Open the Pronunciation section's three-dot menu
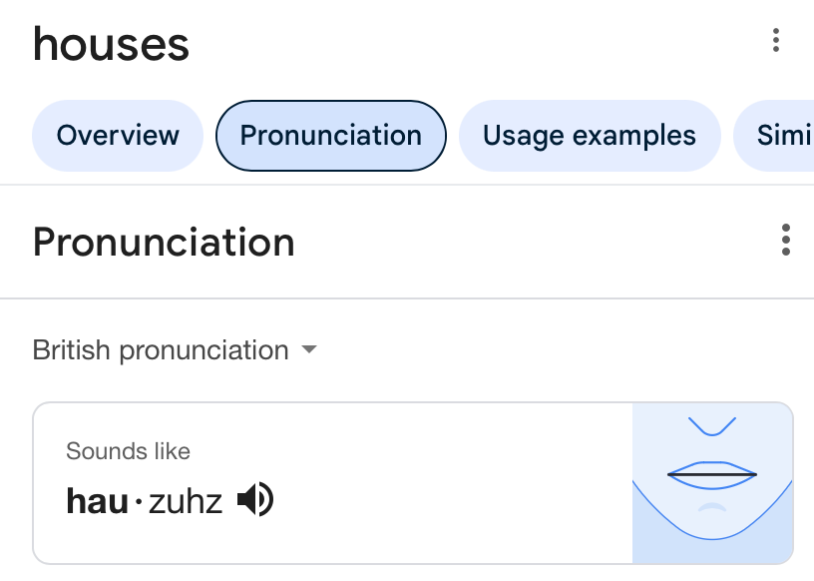This screenshot has height=581, width=814. 785,240
